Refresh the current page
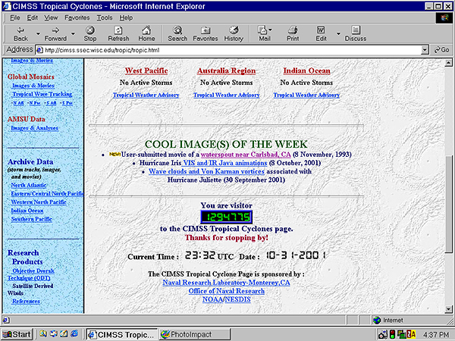The height and width of the screenshot is (341, 455). tap(118, 32)
